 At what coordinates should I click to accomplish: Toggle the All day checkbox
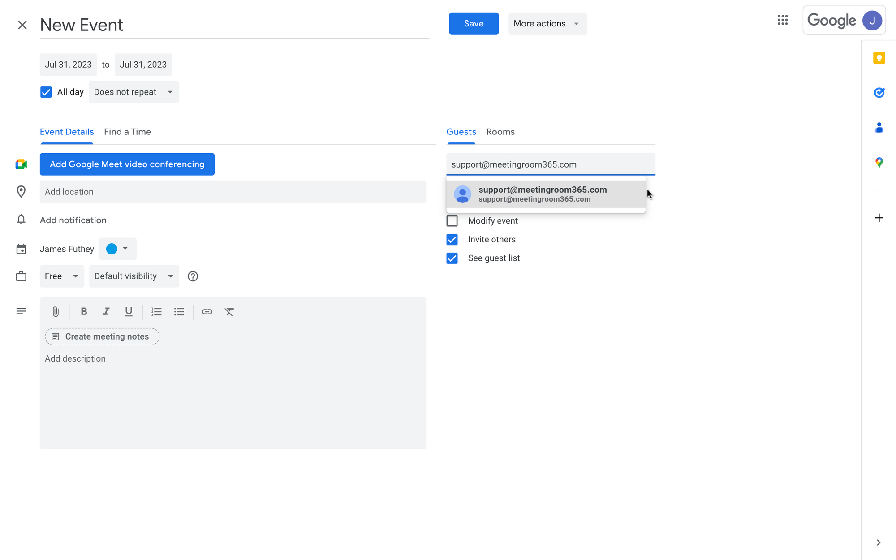pos(46,91)
